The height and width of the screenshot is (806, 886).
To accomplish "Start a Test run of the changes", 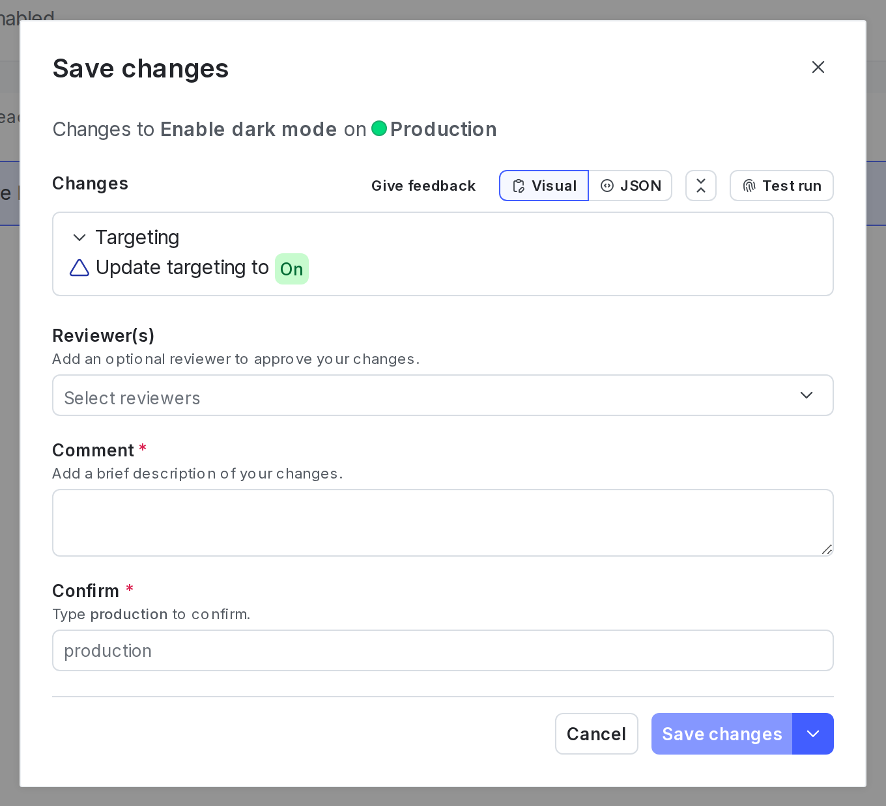I will [x=781, y=186].
